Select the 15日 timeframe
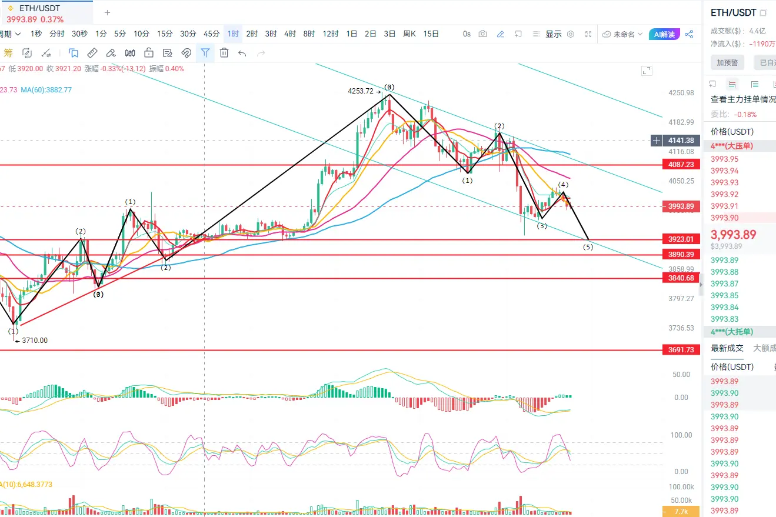 point(431,34)
